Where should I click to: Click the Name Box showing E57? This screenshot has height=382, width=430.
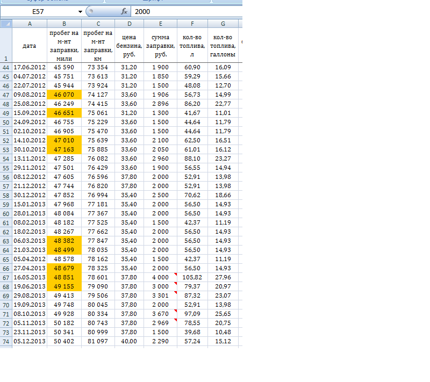pos(39,11)
